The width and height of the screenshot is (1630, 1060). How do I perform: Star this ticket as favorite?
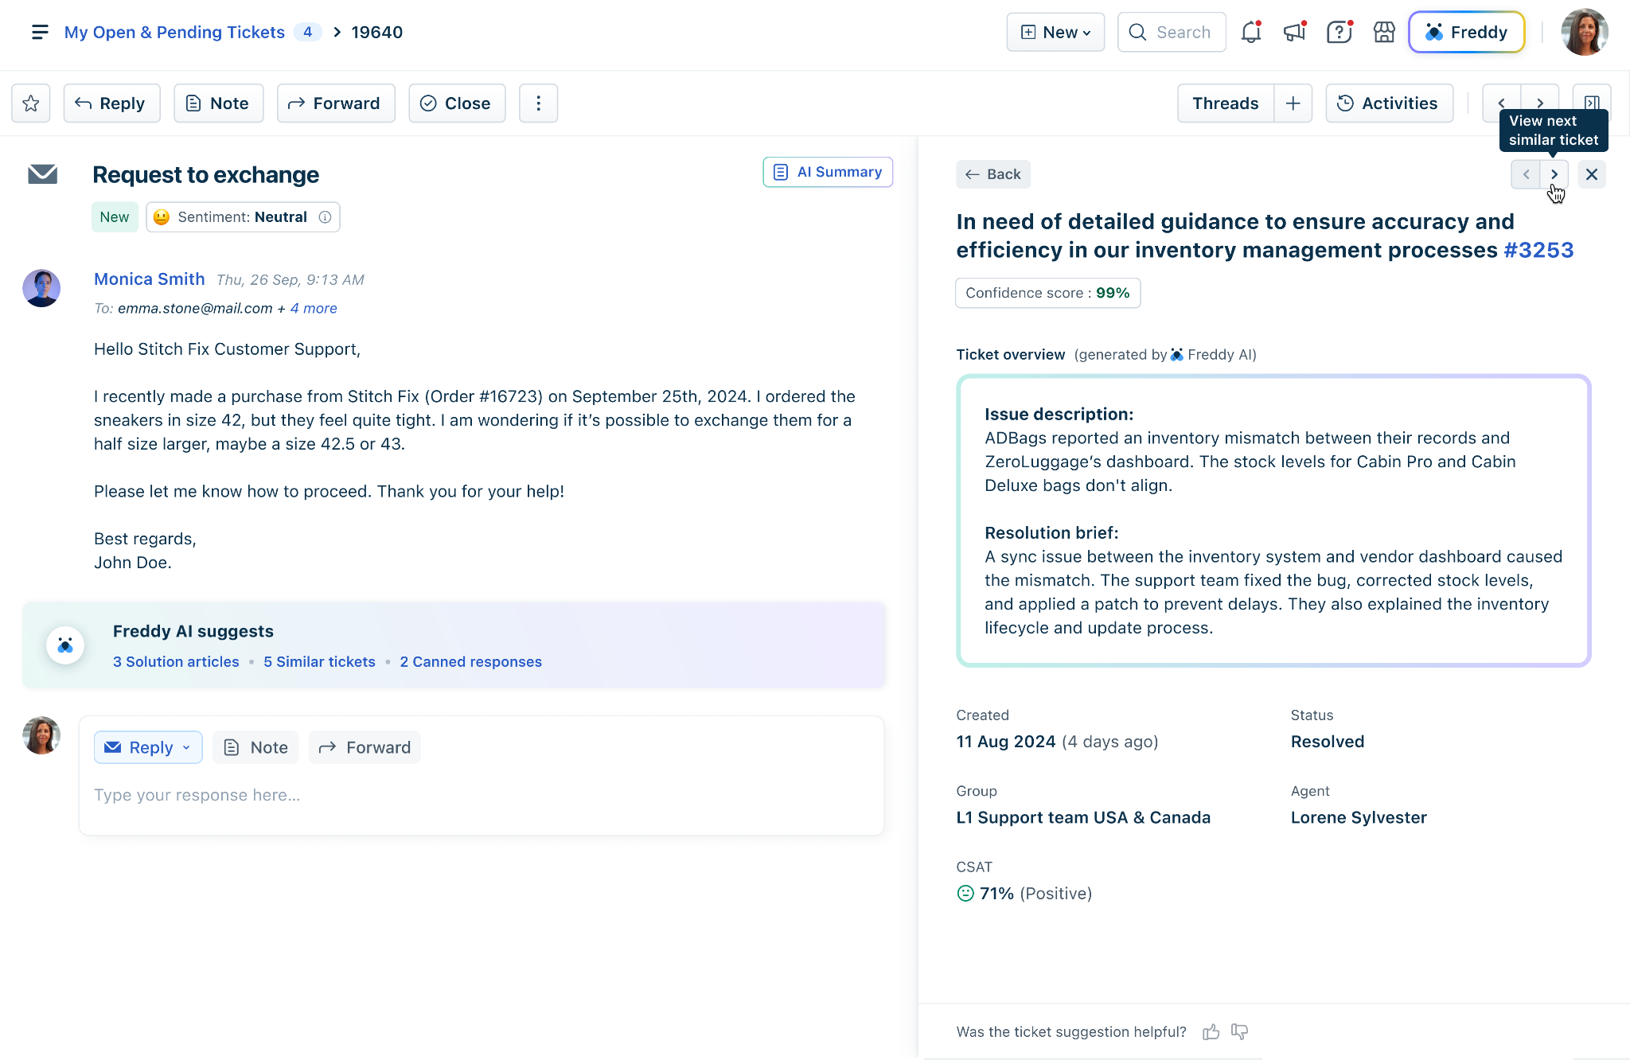(x=31, y=103)
